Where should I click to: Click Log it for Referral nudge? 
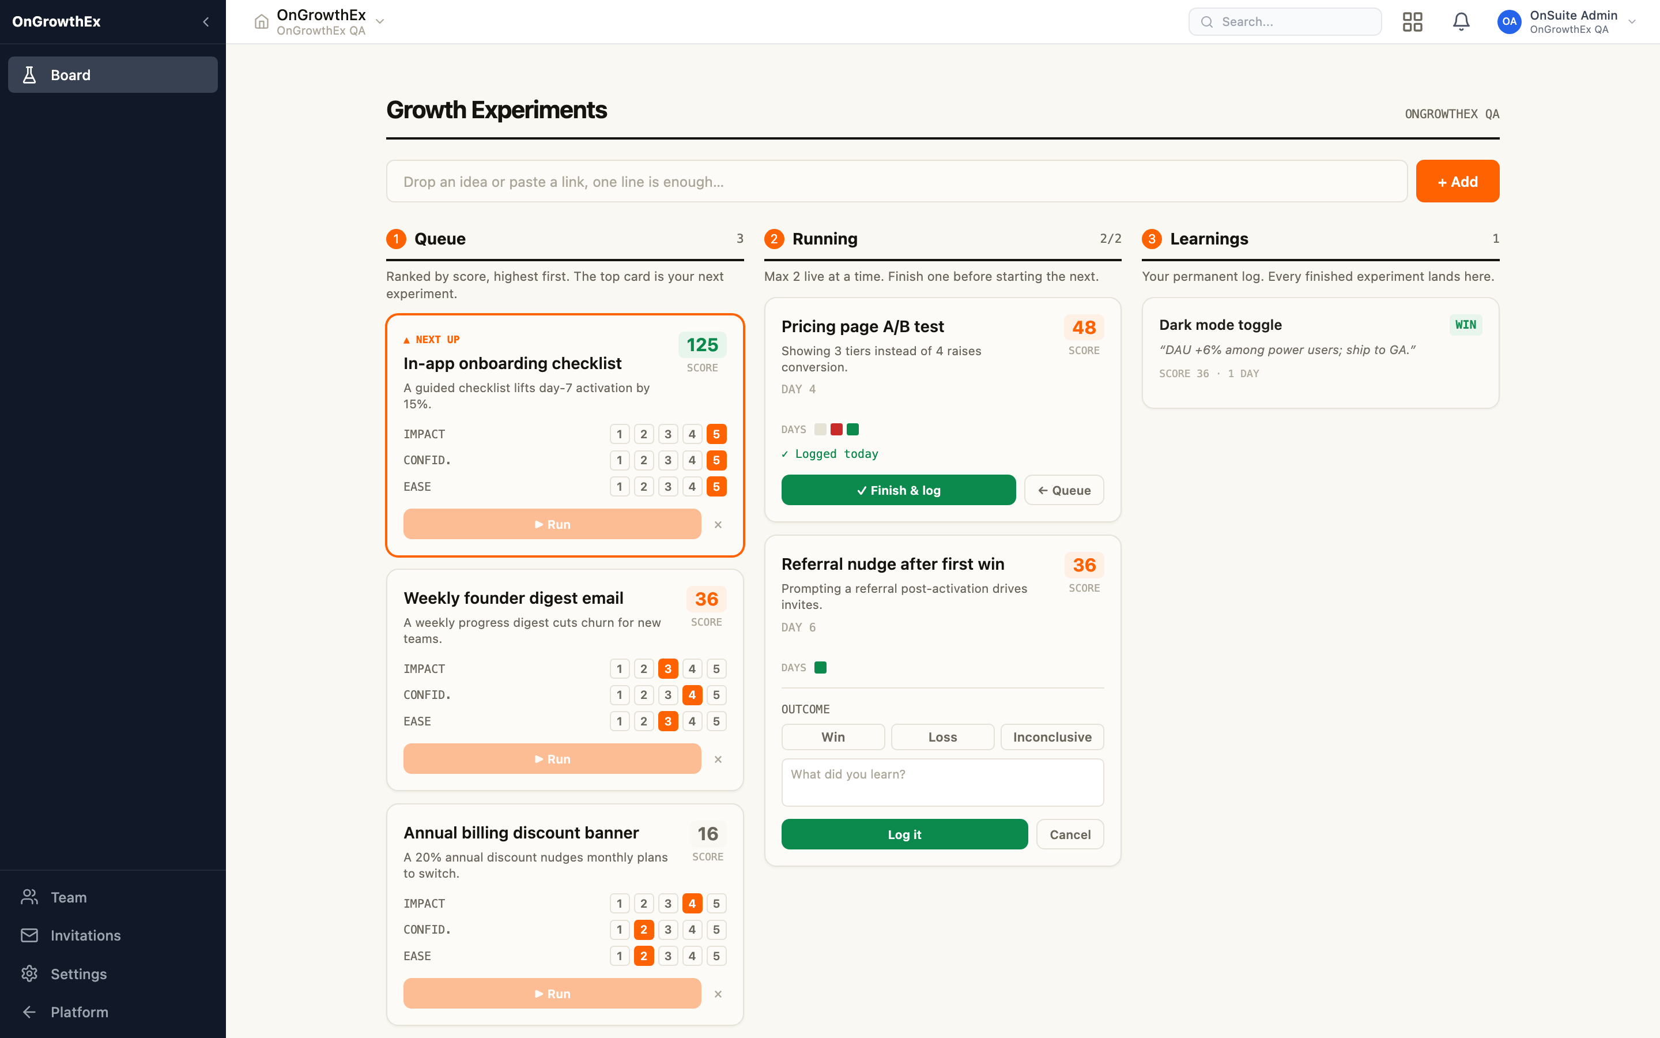[x=904, y=834]
